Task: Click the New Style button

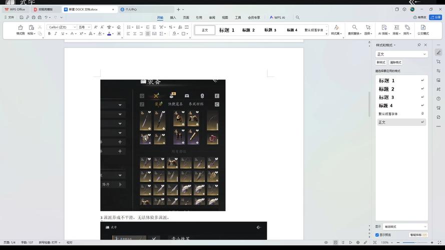Action: point(381,62)
